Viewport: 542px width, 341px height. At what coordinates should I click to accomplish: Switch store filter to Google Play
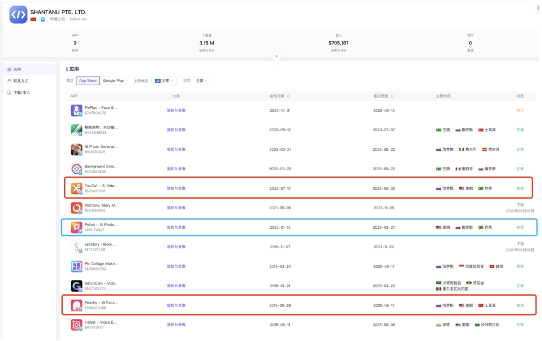coord(113,81)
